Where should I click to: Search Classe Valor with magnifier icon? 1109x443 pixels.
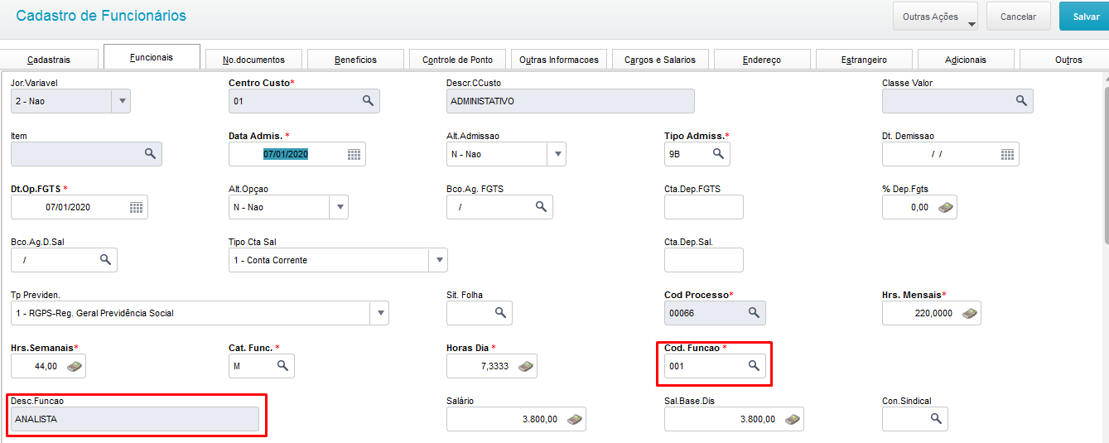pyautogui.click(x=1021, y=101)
